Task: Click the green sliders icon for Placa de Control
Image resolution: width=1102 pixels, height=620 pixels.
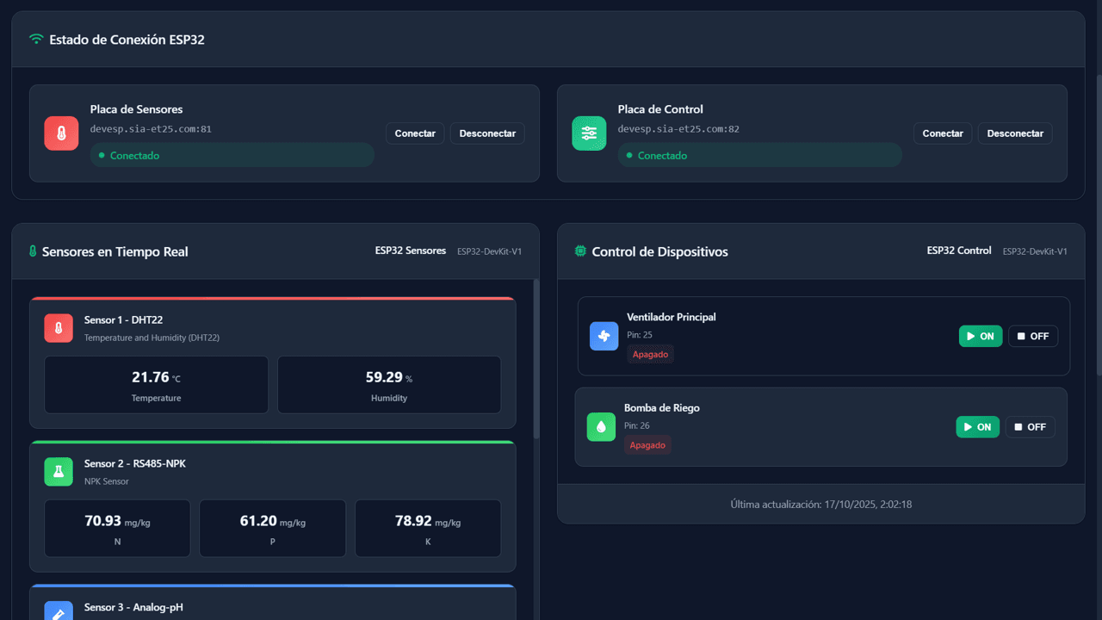Action: [589, 133]
